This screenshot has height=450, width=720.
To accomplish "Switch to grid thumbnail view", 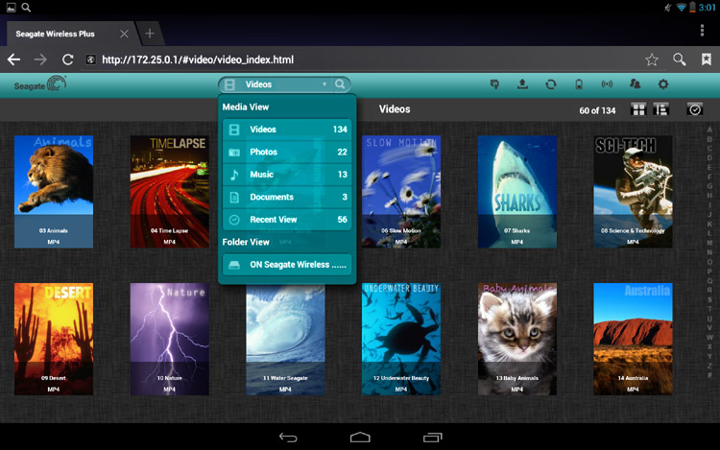I will point(638,109).
